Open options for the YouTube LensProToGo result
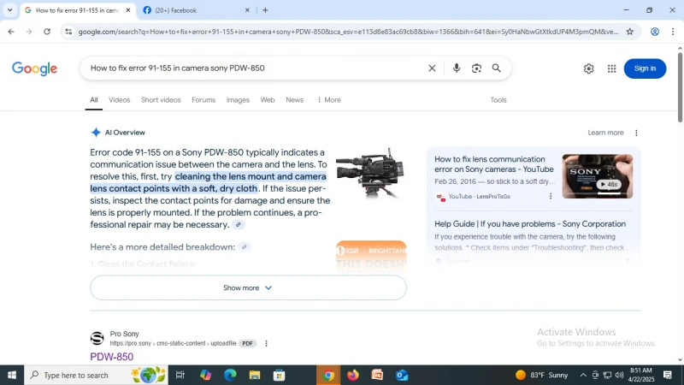The image size is (684, 385). pyautogui.click(x=551, y=197)
